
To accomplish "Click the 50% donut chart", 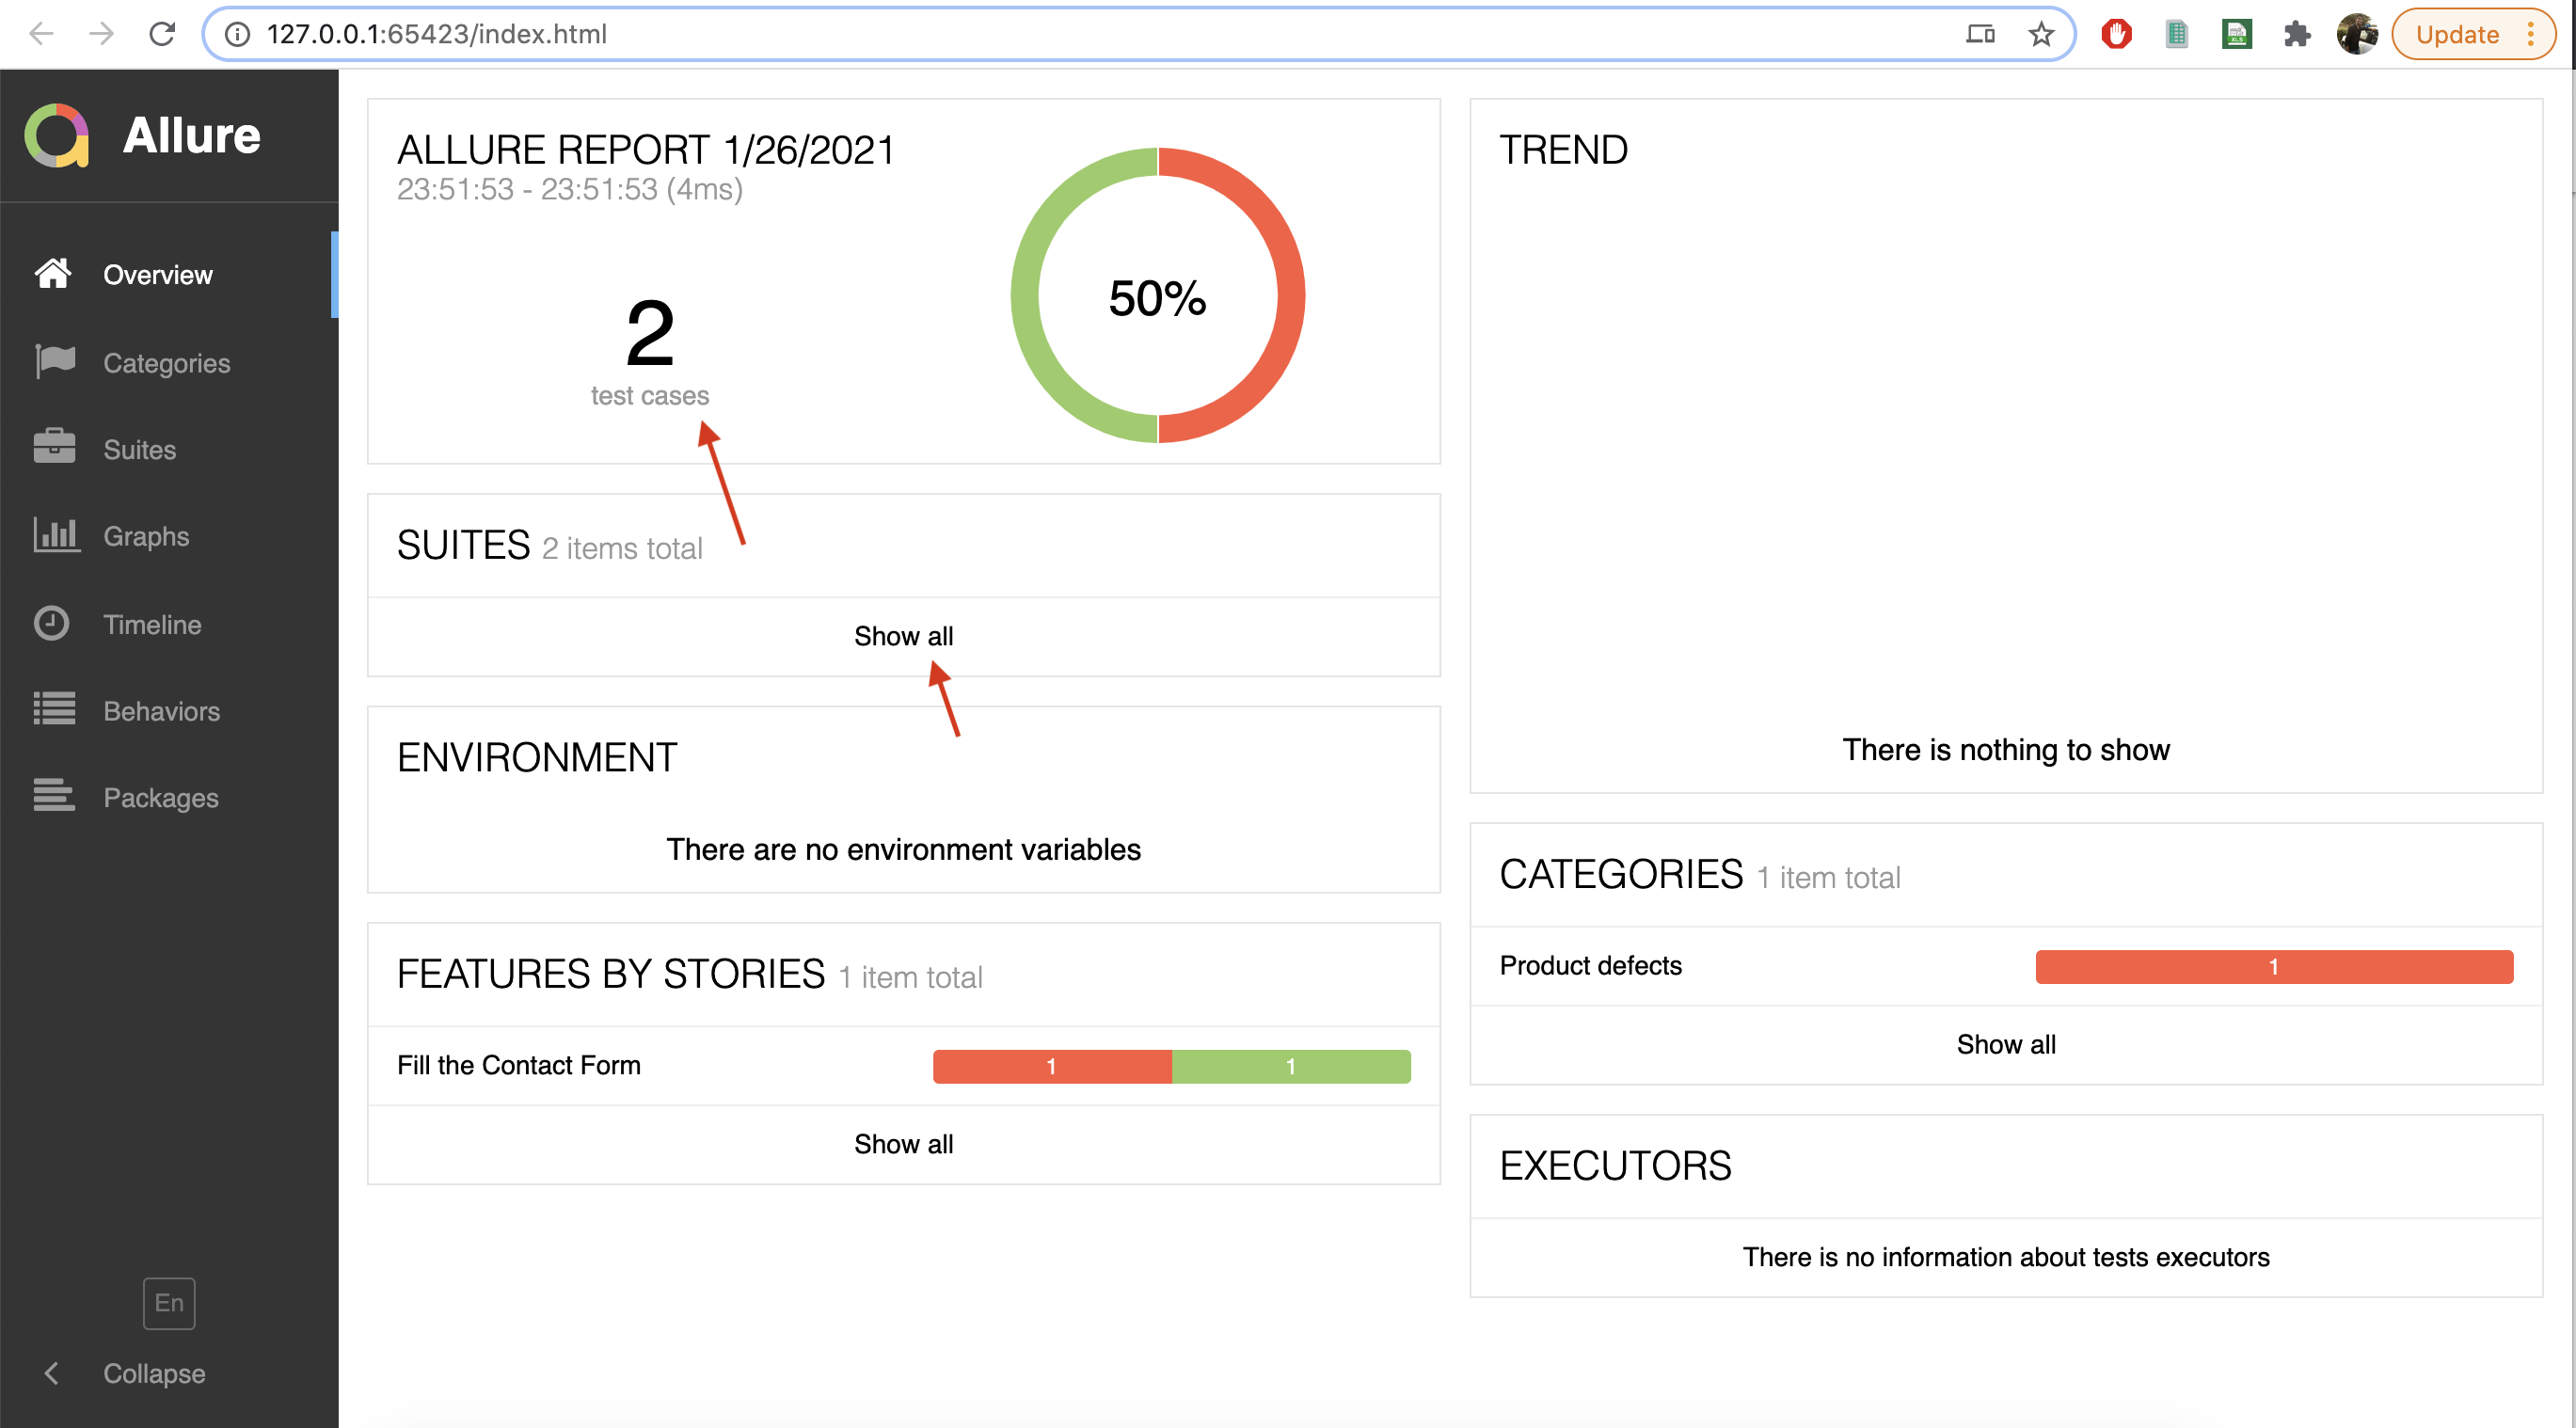I will (x=1157, y=295).
